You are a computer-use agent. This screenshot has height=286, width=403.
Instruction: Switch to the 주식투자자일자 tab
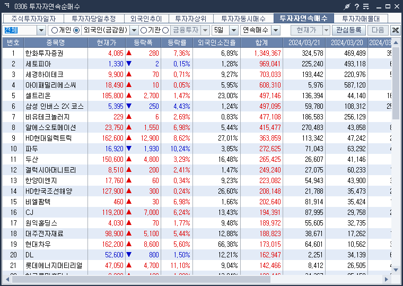tap(33, 19)
